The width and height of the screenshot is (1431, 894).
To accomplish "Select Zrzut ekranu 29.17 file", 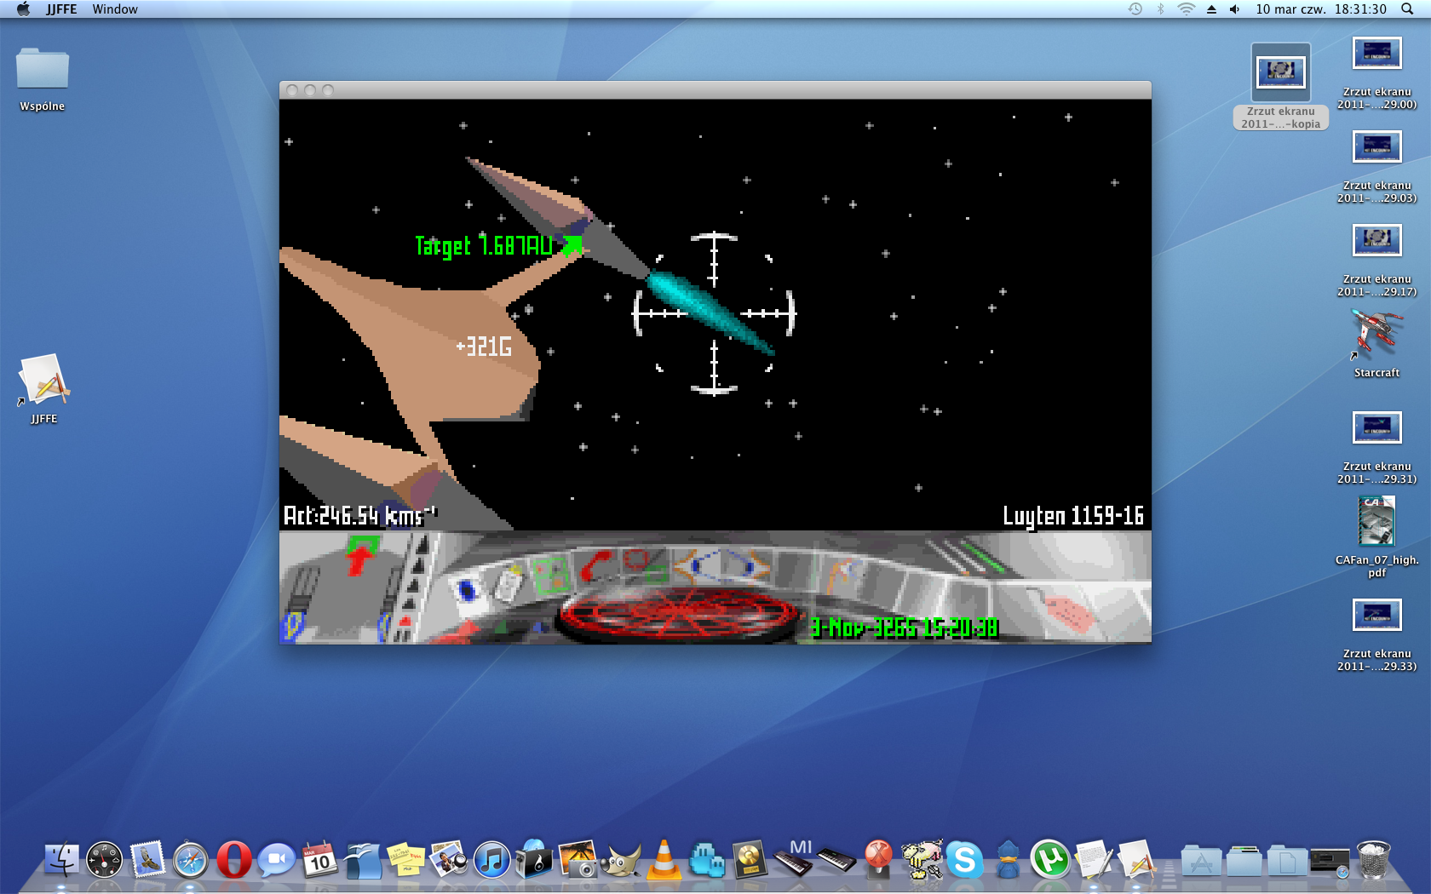I will pos(1376,261).
